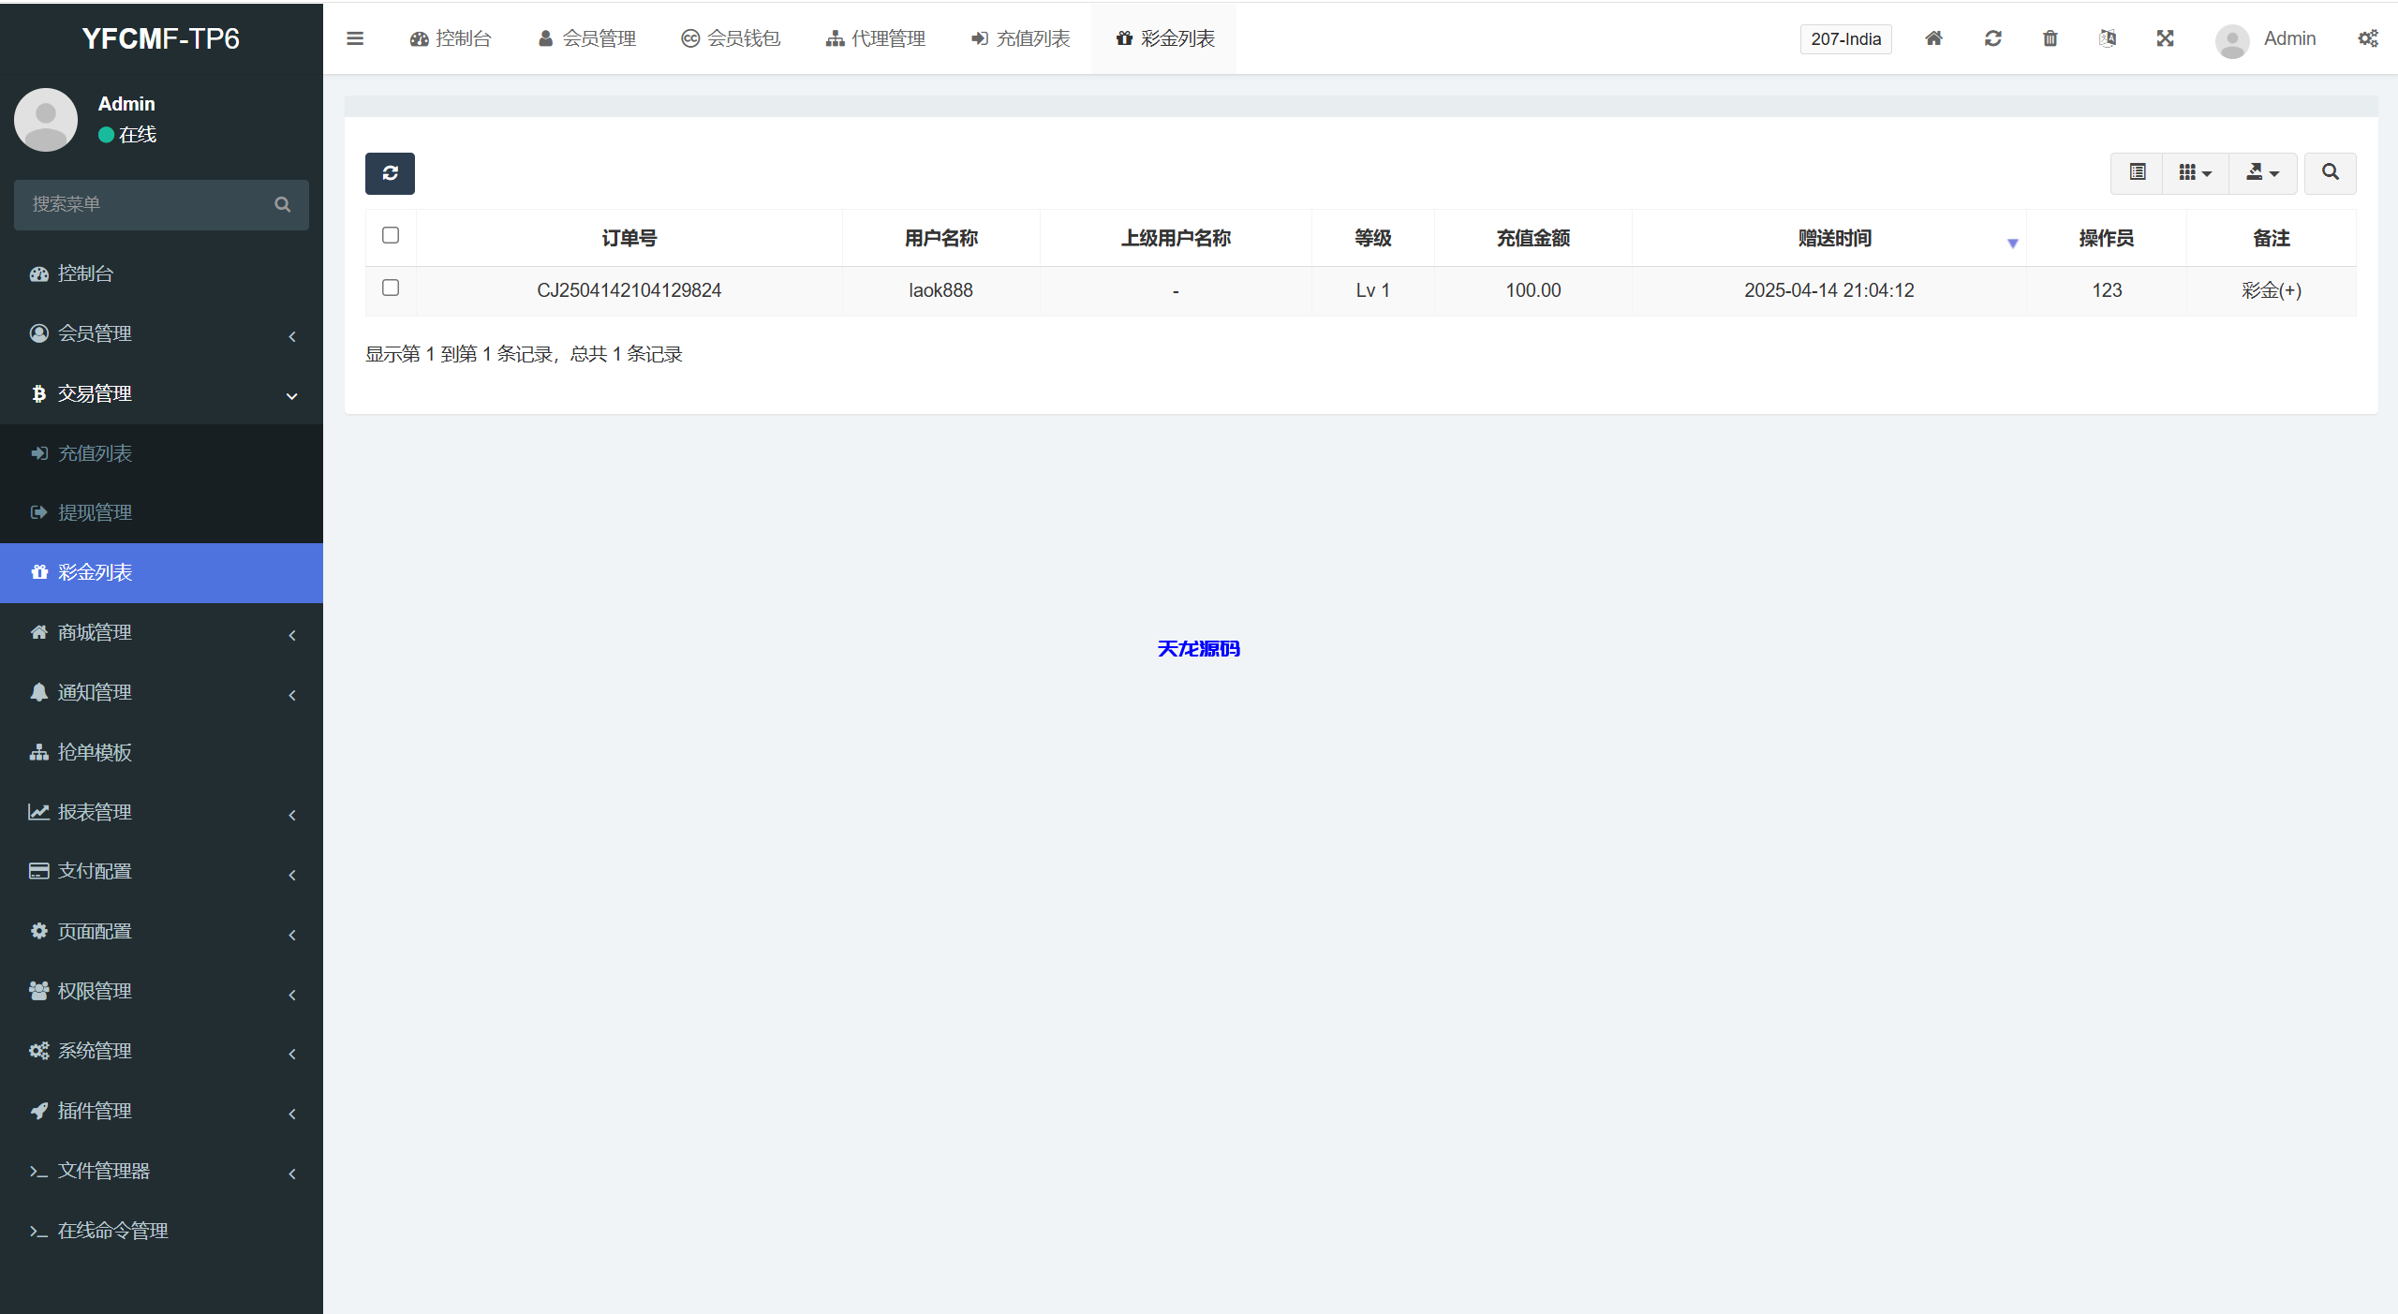Select the checkbox for order CJ2504142104129824
The width and height of the screenshot is (2398, 1314).
390,288
